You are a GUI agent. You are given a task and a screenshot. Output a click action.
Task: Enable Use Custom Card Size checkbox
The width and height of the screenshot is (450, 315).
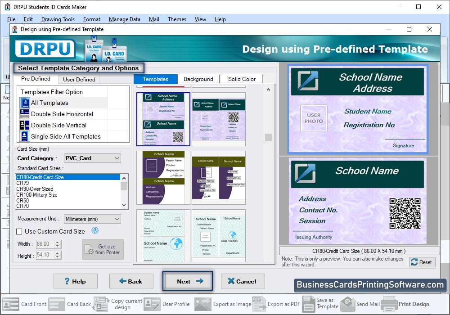[x=19, y=231]
